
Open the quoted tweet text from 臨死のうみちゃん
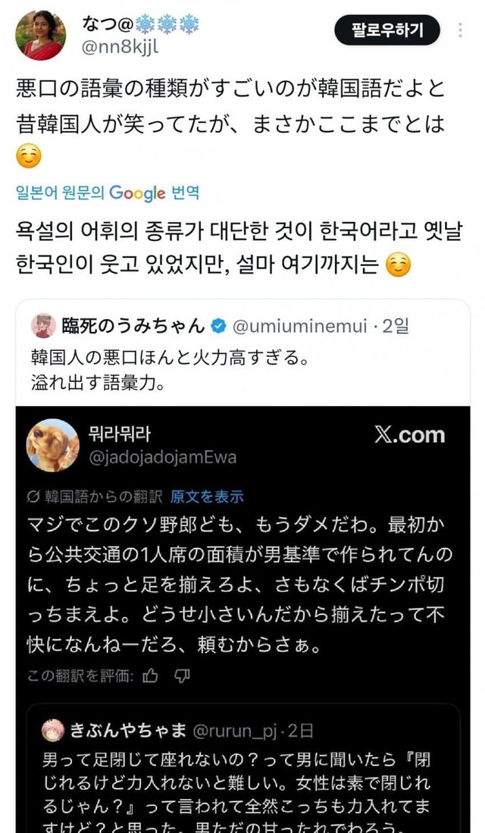click(x=168, y=367)
